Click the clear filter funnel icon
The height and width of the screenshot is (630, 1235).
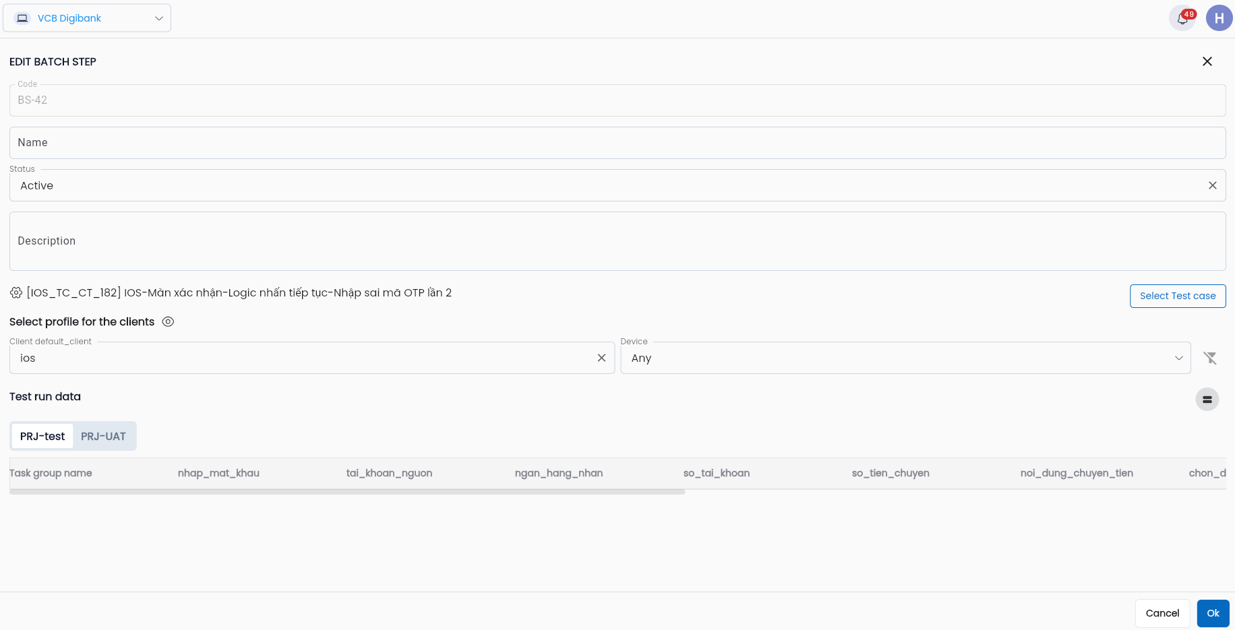tap(1210, 358)
